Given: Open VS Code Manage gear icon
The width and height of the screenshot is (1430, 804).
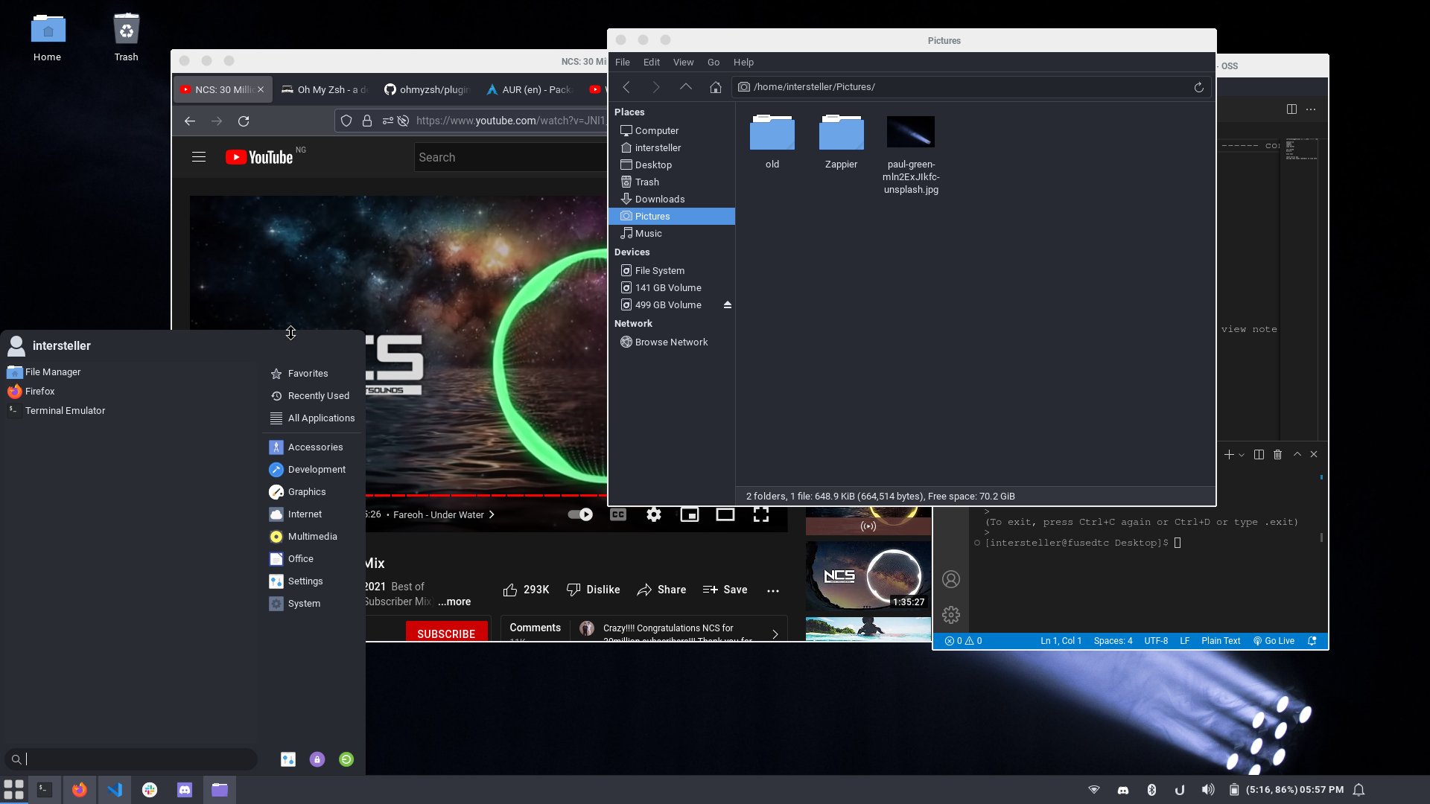Looking at the screenshot, I should [x=951, y=615].
